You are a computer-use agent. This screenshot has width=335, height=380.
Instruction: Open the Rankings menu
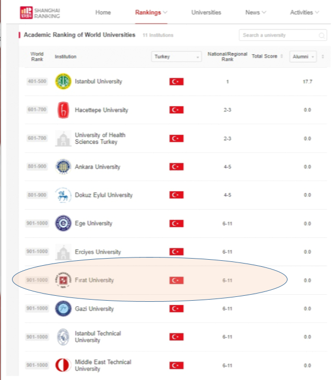point(151,13)
